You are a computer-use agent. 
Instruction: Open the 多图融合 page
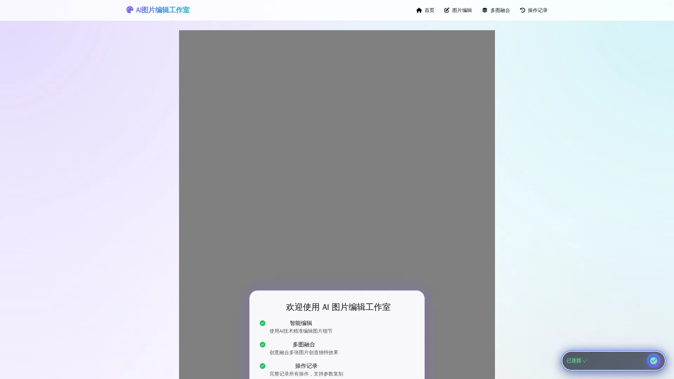pos(500,10)
